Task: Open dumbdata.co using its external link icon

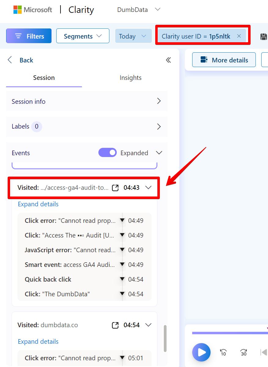Action: pyautogui.click(x=115, y=325)
